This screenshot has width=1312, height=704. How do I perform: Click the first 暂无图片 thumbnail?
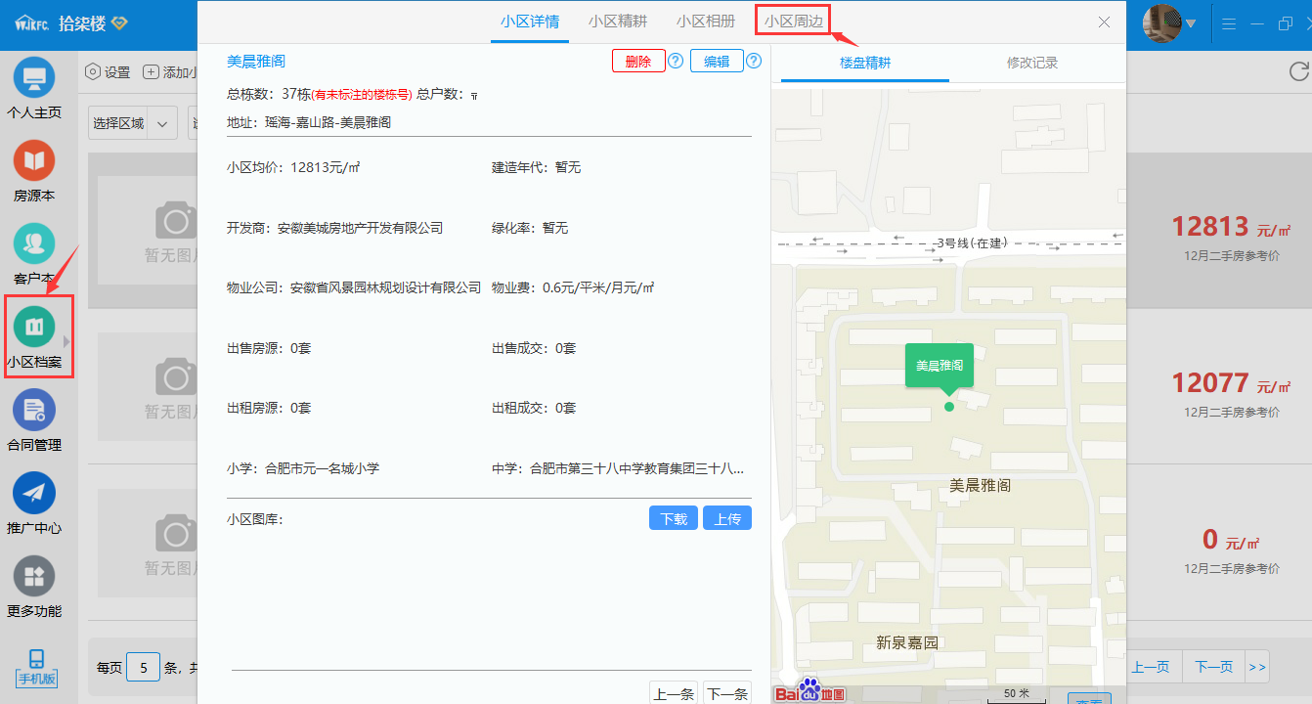[150, 231]
